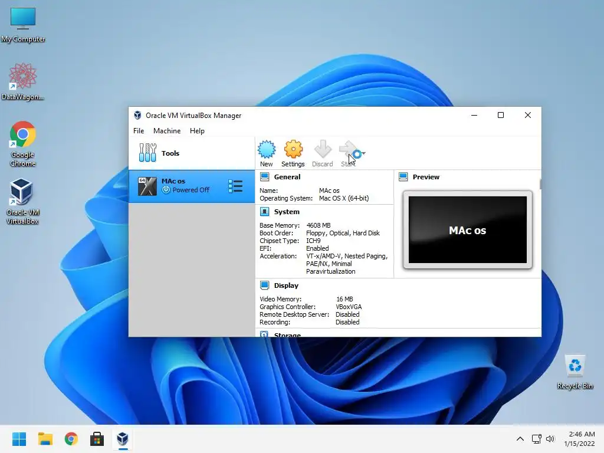Click the EFI 'Enabled' value
The height and width of the screenshot is (453, 604).
click(x=317, y=248)
